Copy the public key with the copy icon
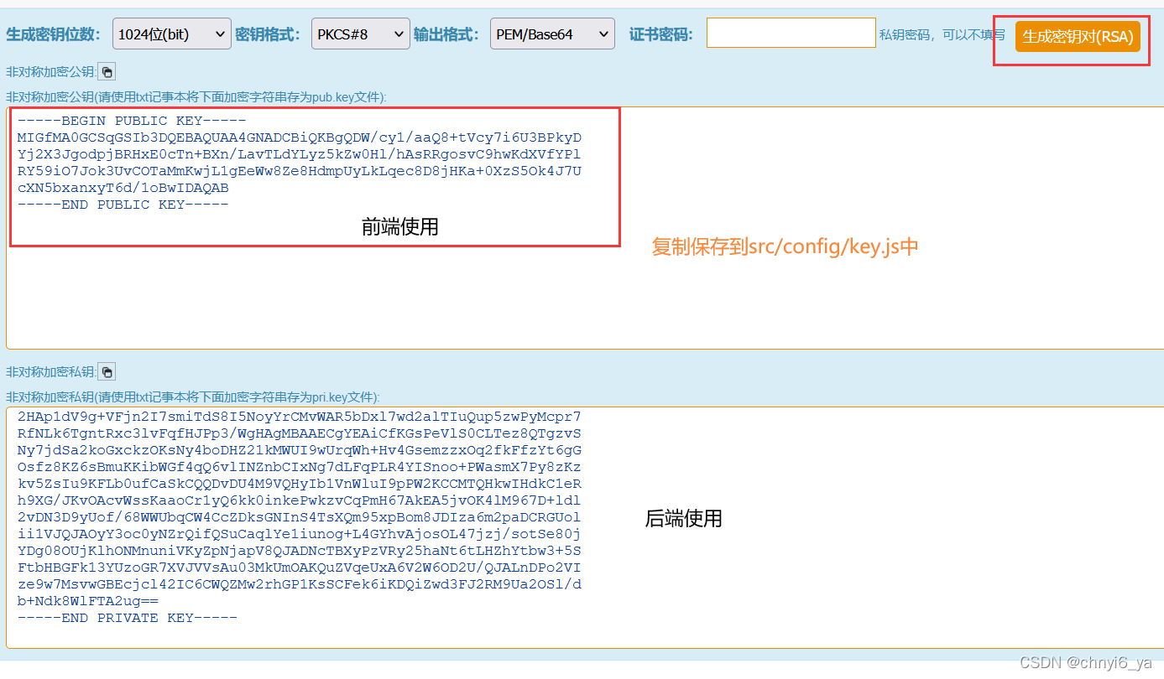This screenshot has width=1164, height=679. tap(107, 72)
